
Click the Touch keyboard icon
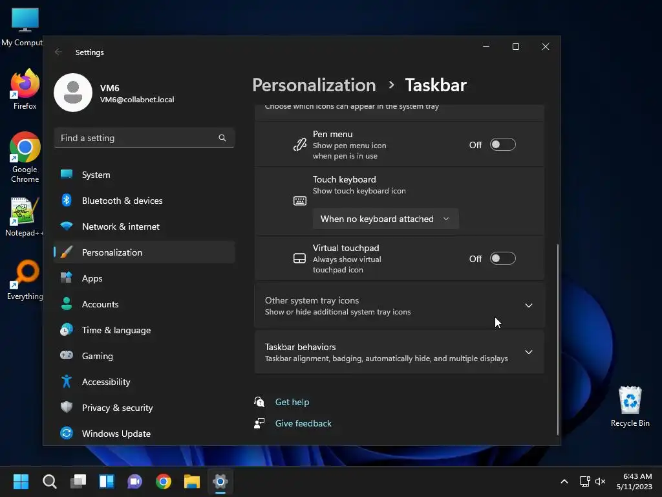point(300,201)
